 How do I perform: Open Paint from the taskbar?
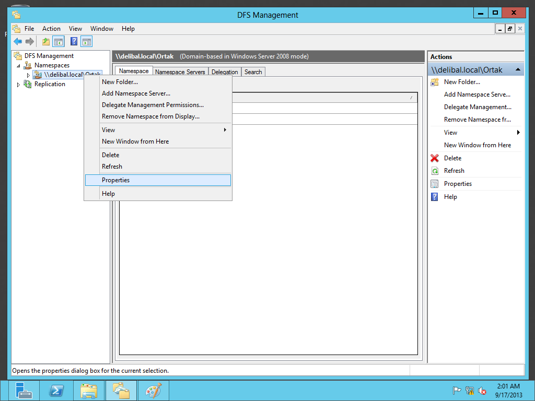(153, 391)
